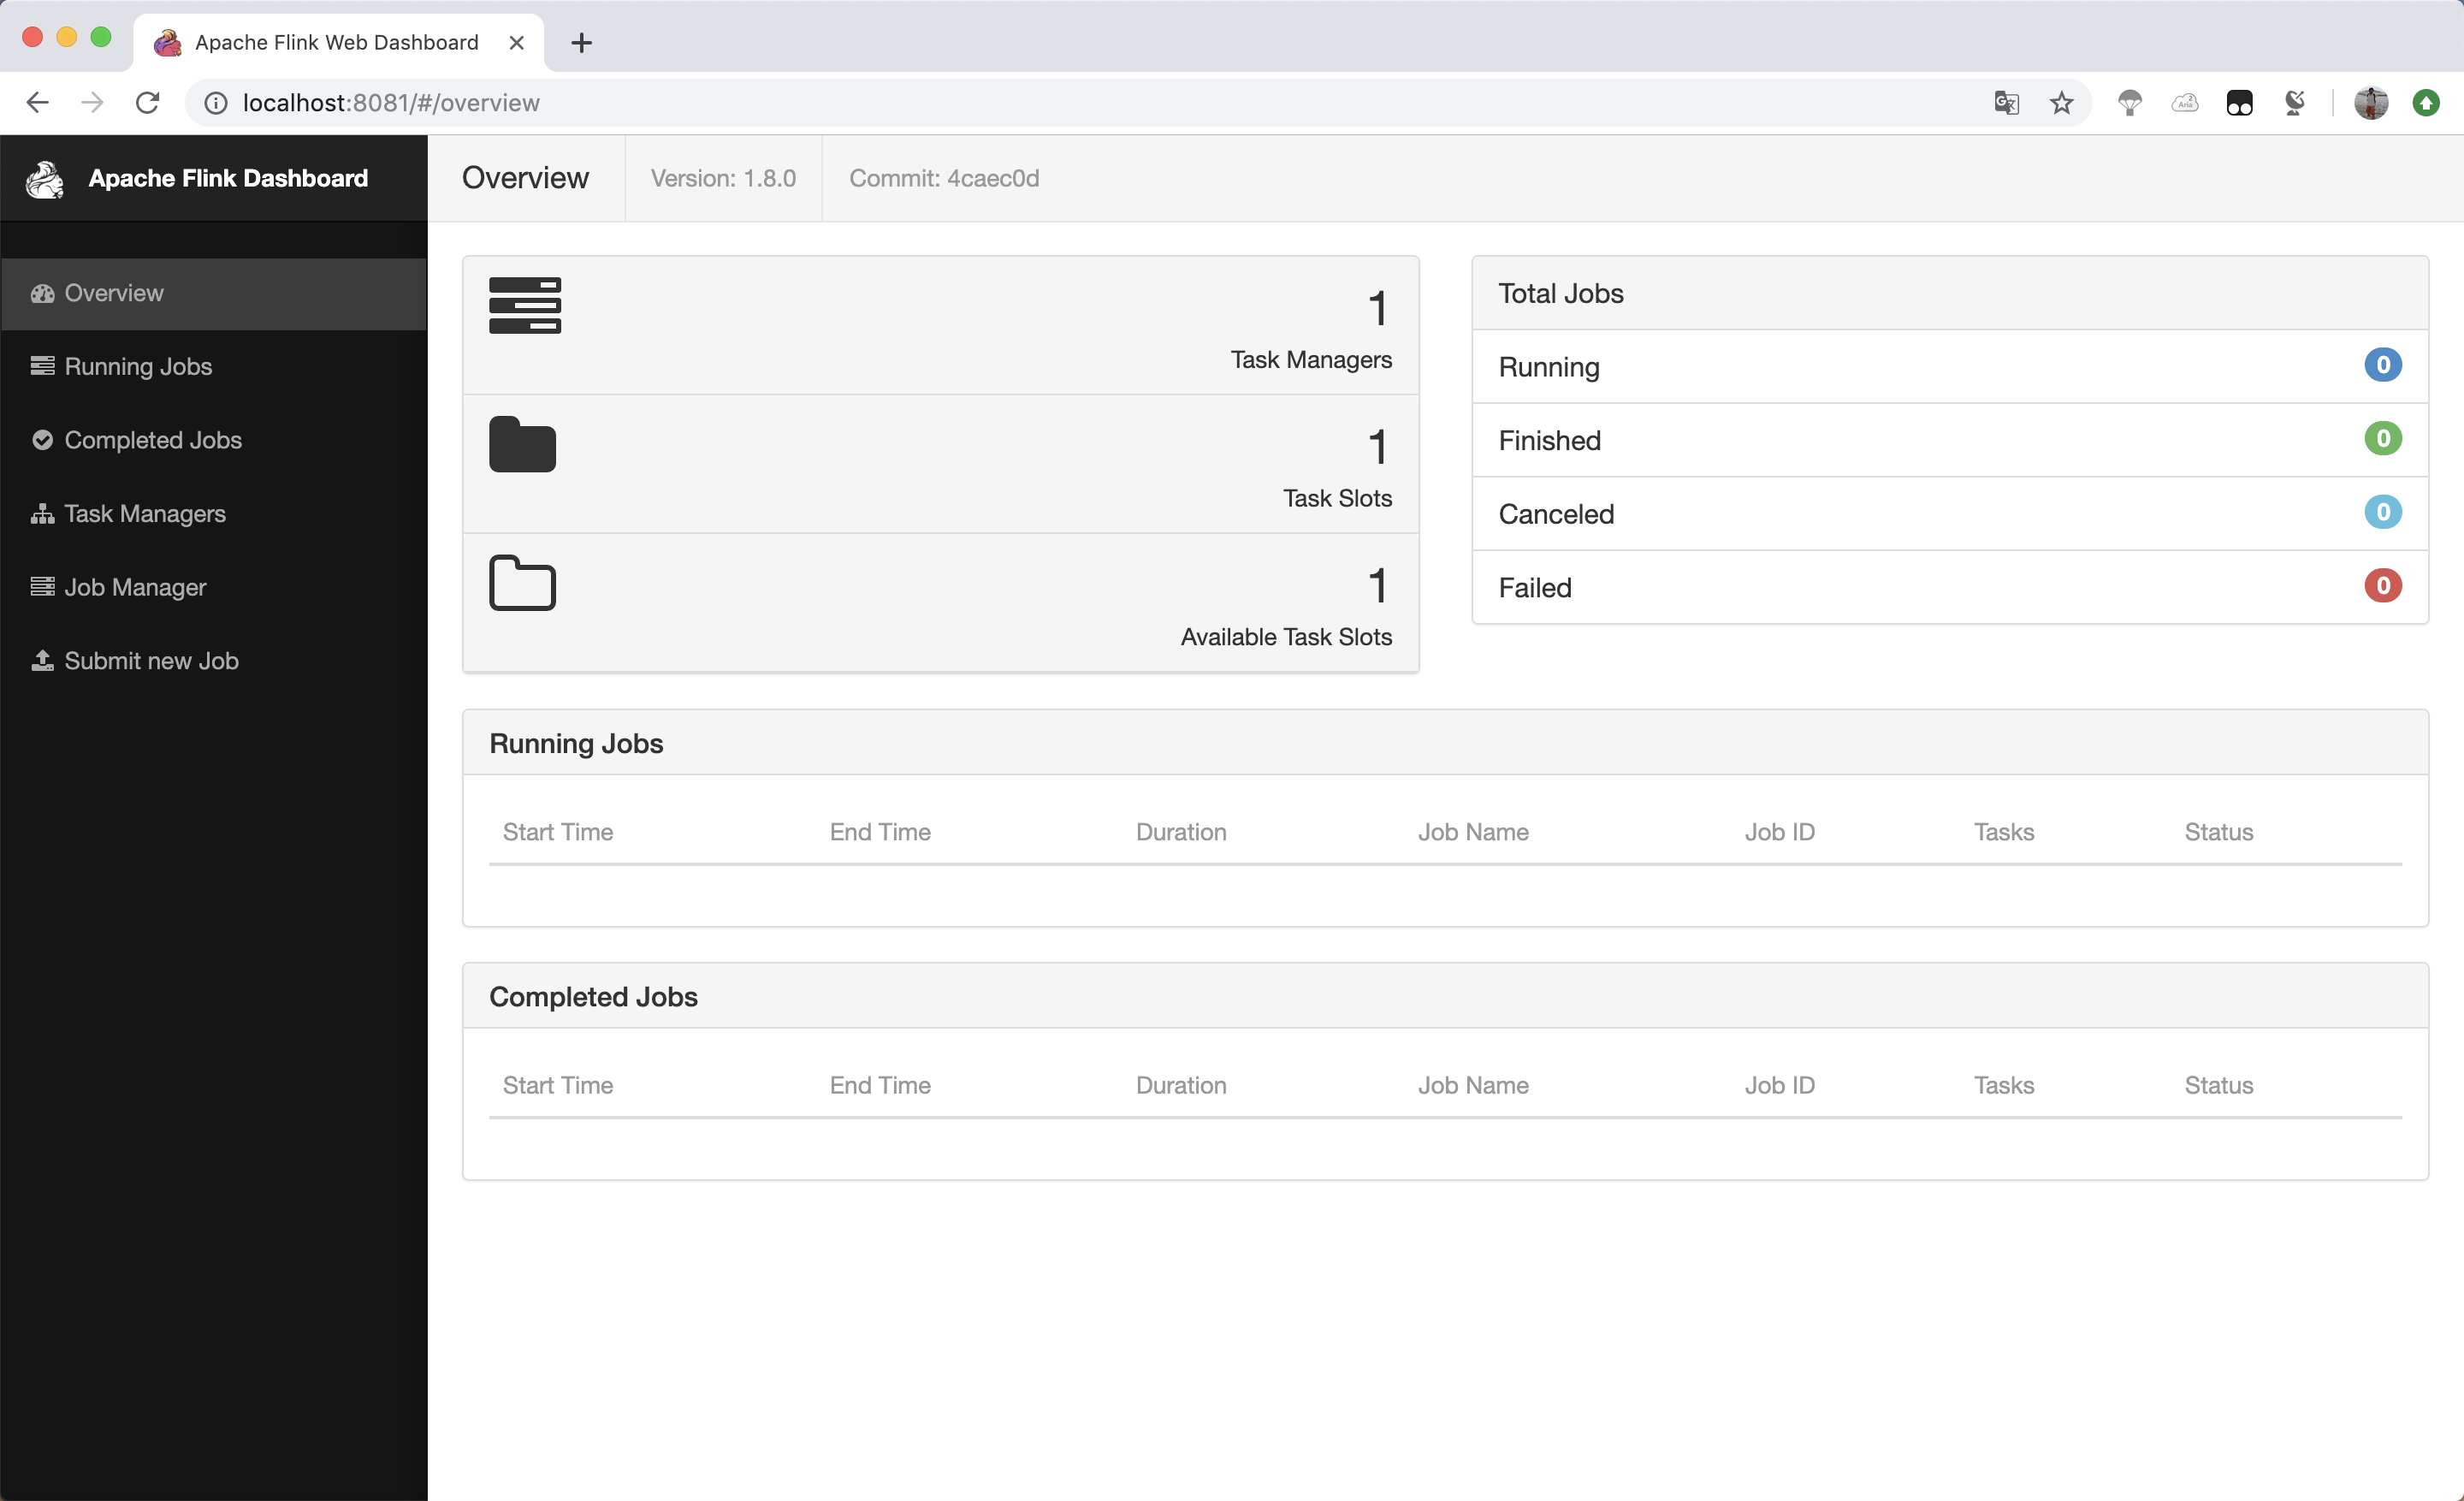
Task: Click the Version 1.8.0 tab
Action: coord(721,176)
